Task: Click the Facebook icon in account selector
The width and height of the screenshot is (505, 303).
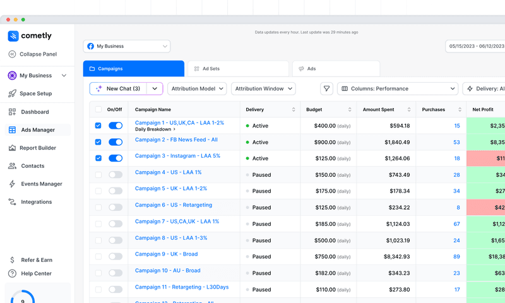Action: [90, 46]
